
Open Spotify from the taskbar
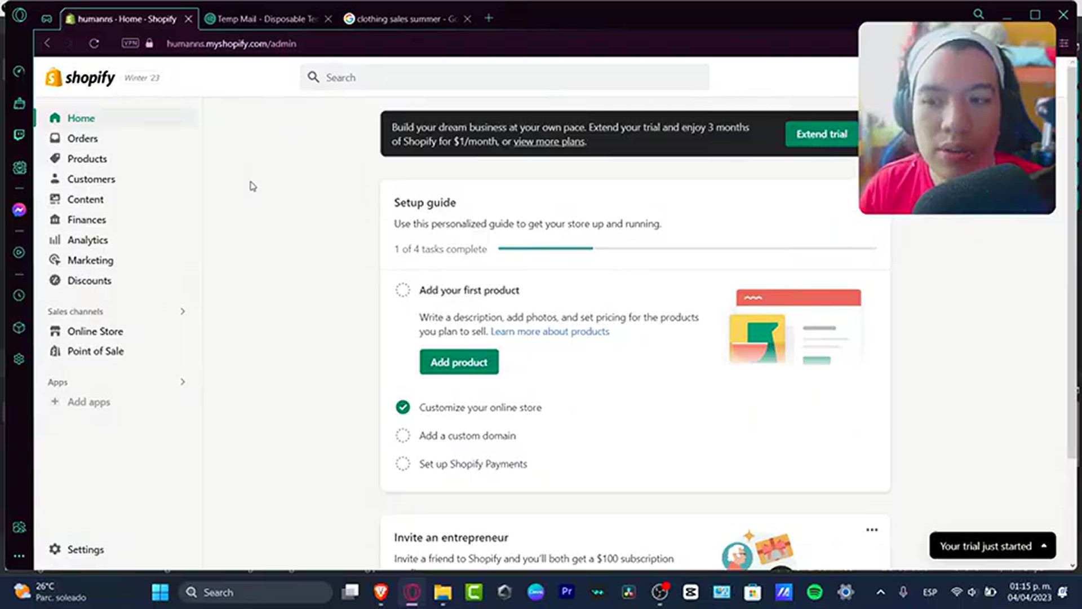point(814,592)
